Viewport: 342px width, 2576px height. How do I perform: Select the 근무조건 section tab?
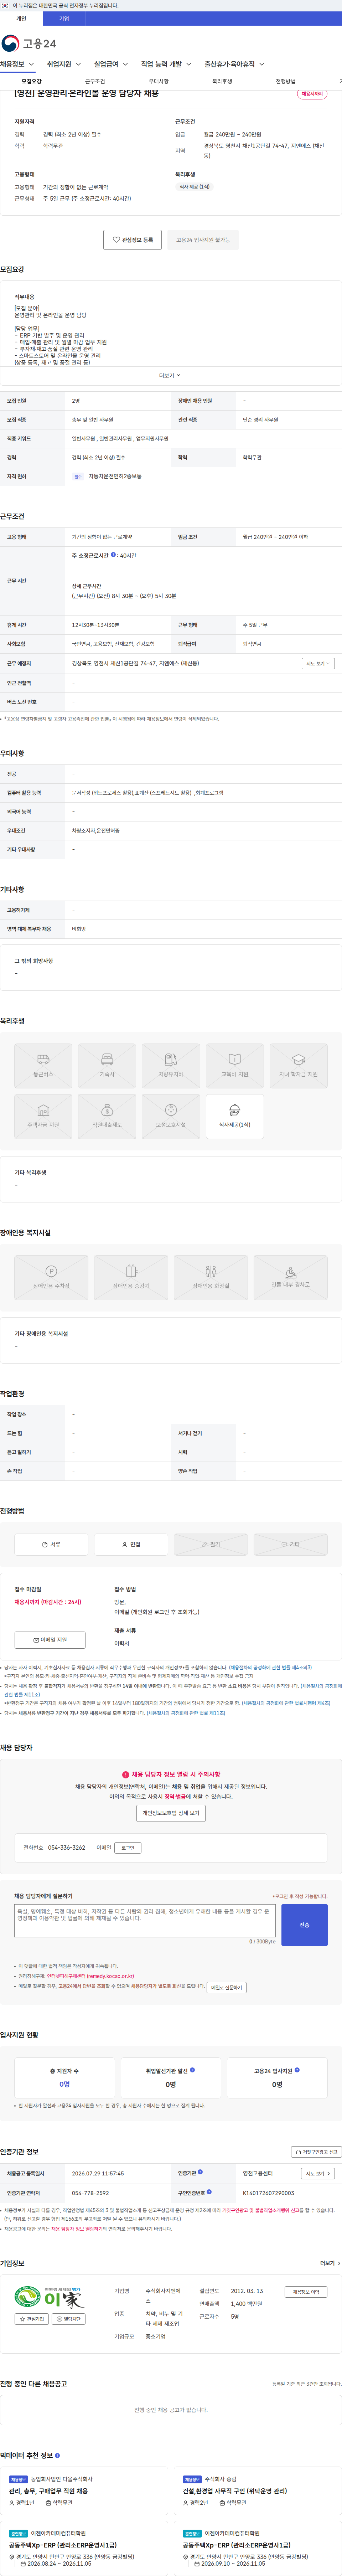pyautogui.click(x=95, y=81)
